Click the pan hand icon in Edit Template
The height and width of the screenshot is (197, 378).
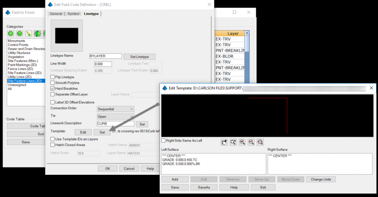point(224,142)
